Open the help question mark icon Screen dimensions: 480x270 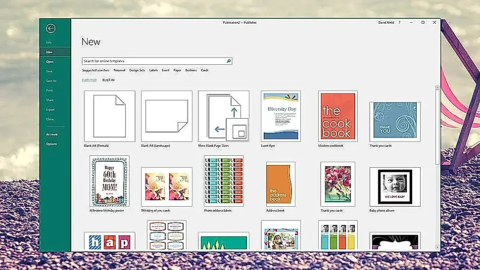[399, 22]
